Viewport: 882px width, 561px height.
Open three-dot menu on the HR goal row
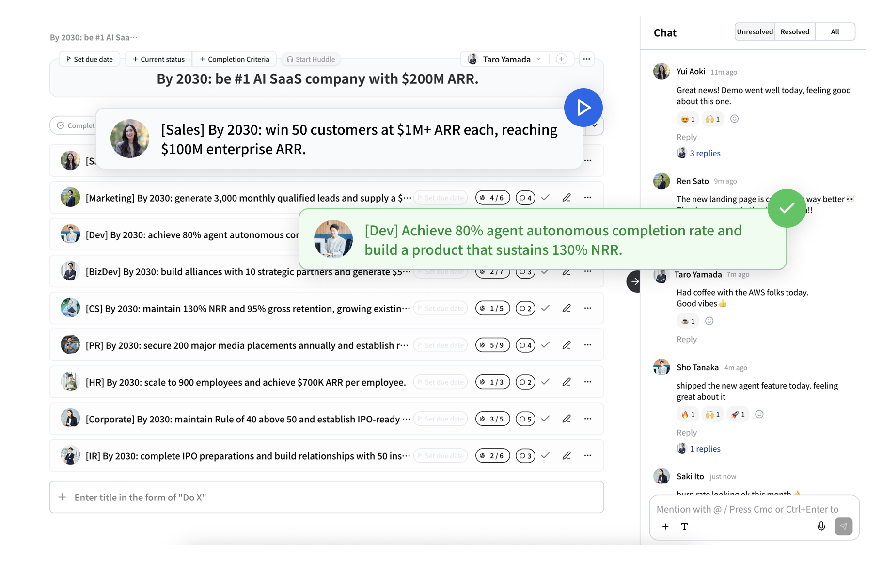588,382
